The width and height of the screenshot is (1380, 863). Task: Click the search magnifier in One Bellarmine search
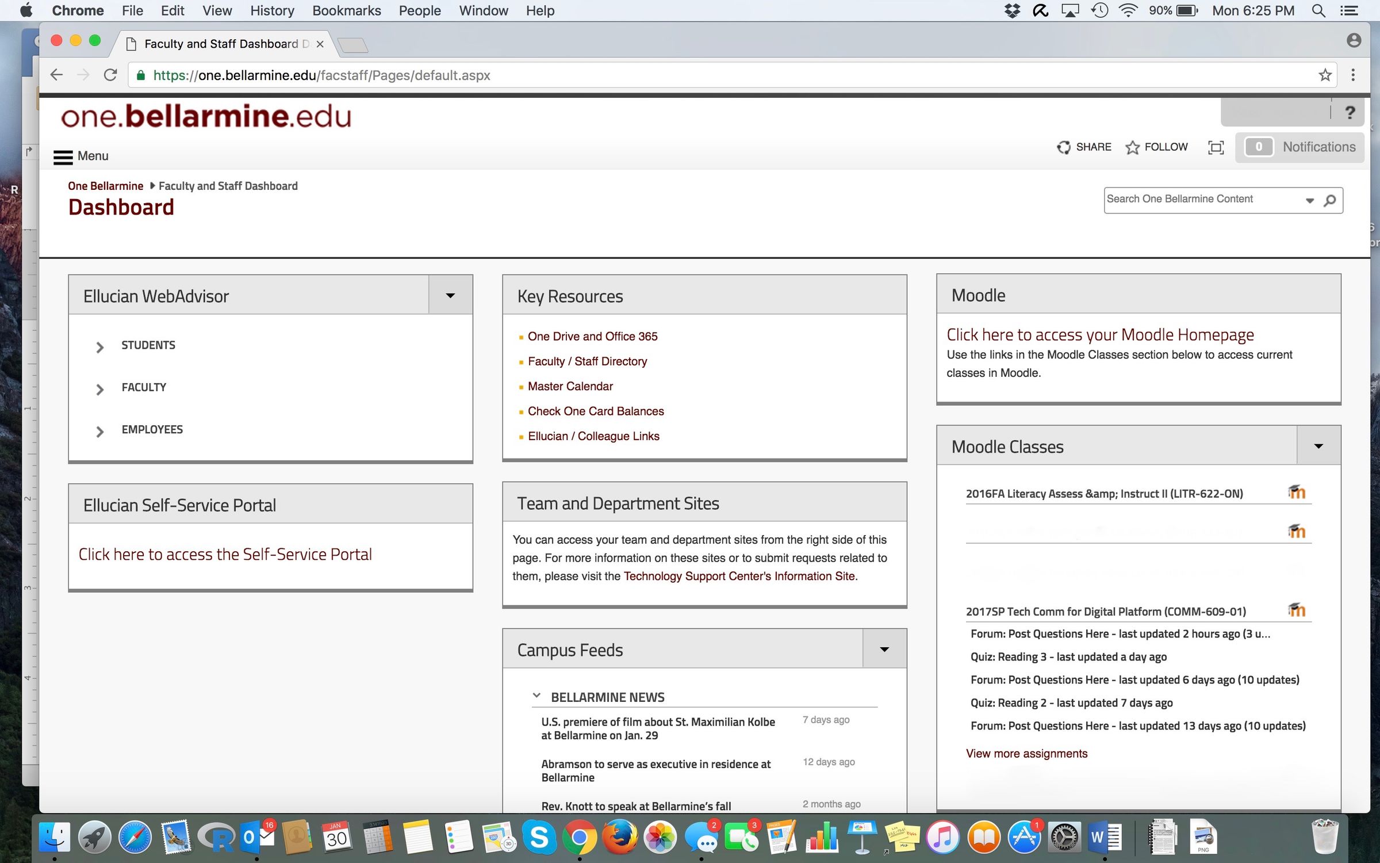pyautogui.click(x=1330, y=200)
